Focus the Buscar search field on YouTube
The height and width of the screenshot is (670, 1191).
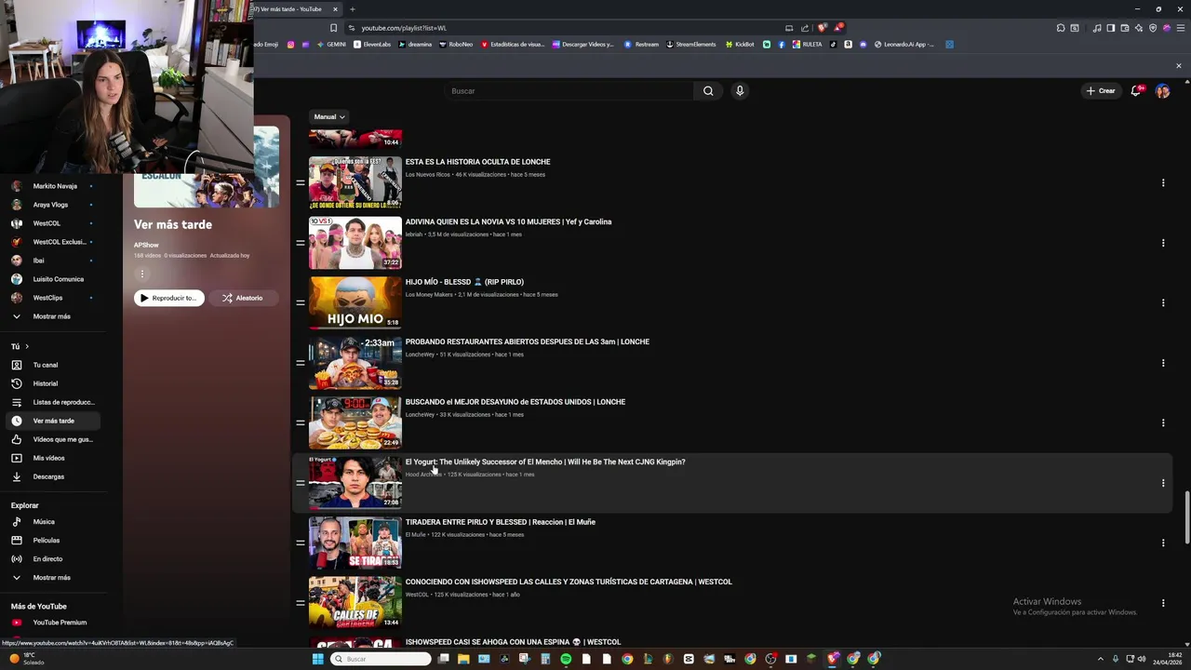[568, 91]
